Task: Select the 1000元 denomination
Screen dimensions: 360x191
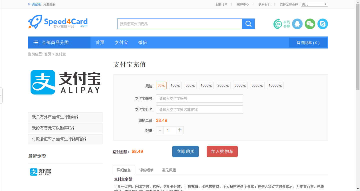Action: pos(206,85)
